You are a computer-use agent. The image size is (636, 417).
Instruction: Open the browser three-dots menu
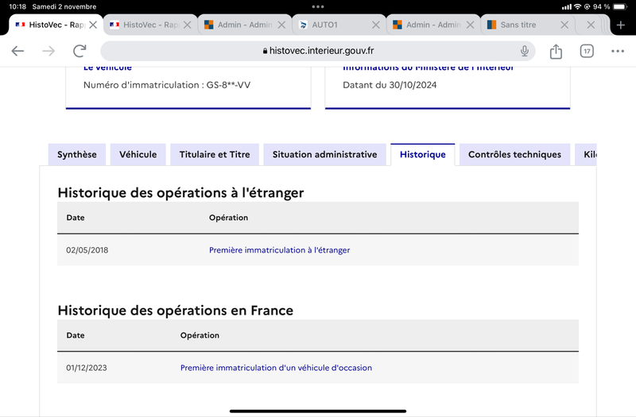coord(618,51)
